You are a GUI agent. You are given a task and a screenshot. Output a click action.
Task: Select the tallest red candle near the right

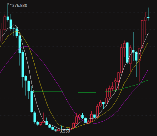point(142,34)
